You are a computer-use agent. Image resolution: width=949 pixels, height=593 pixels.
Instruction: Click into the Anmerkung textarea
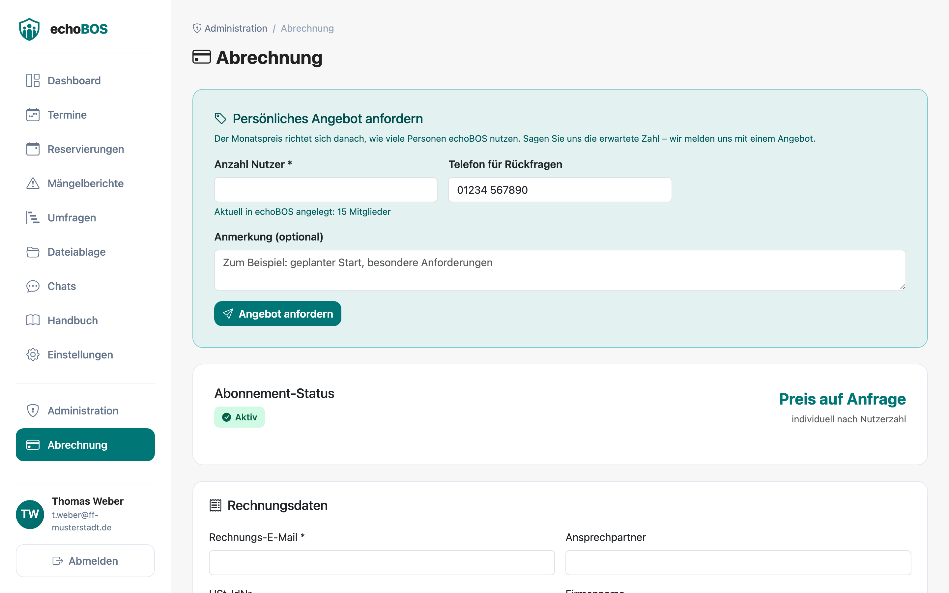coord(560,270)
